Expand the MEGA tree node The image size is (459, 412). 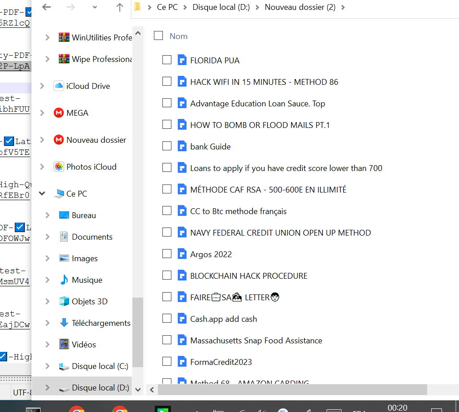[x=42, y=113]
